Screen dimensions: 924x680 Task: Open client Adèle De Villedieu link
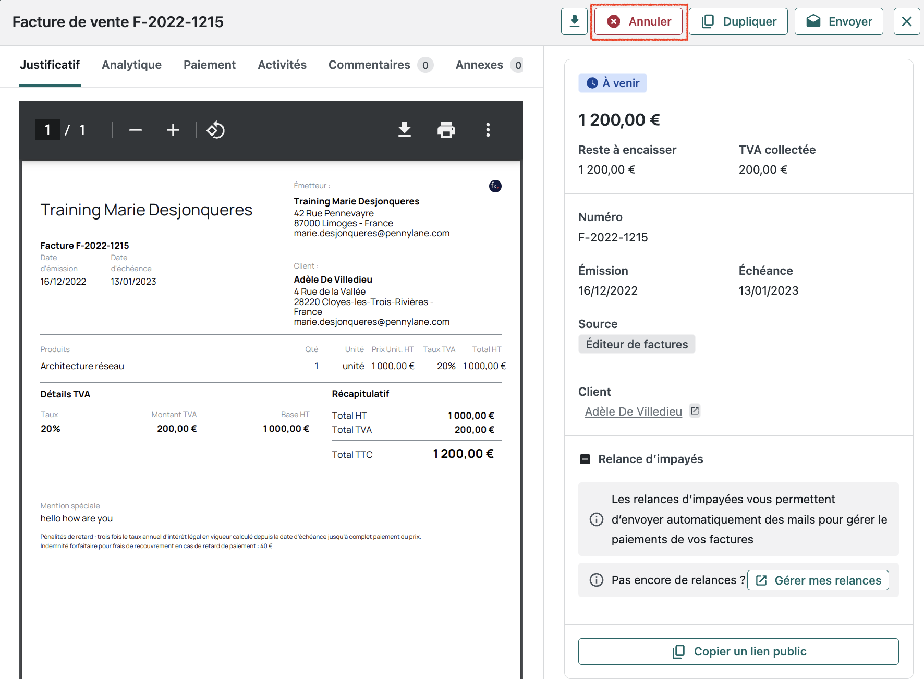point(634,411)
